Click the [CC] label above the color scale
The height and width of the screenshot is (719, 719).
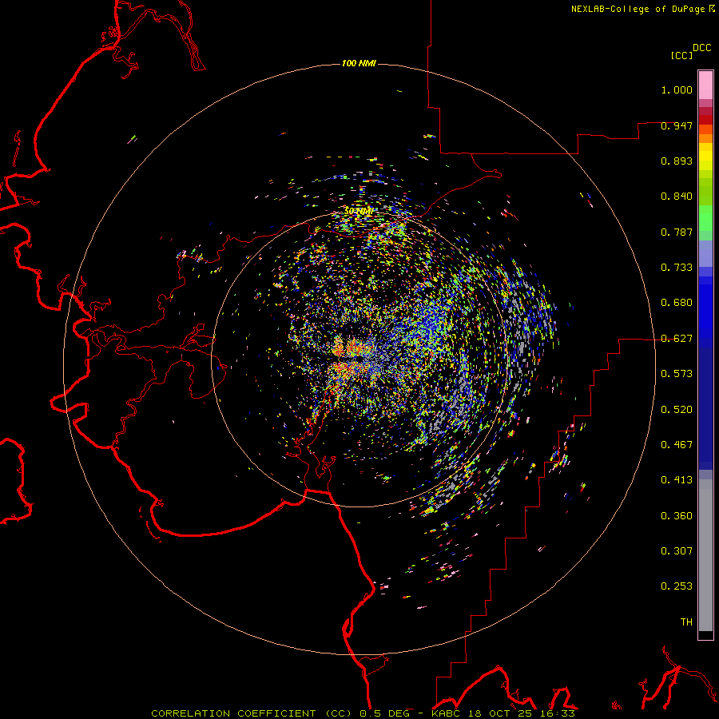click(682, 55)
